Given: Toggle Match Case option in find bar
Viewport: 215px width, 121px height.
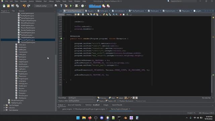Looking at the screenshot, I should click(x=125, y=98).
